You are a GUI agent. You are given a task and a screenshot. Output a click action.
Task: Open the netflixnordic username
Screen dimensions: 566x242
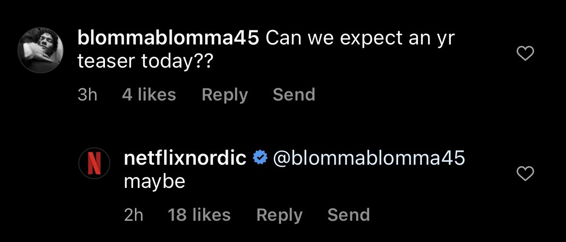tap(185, 158)
